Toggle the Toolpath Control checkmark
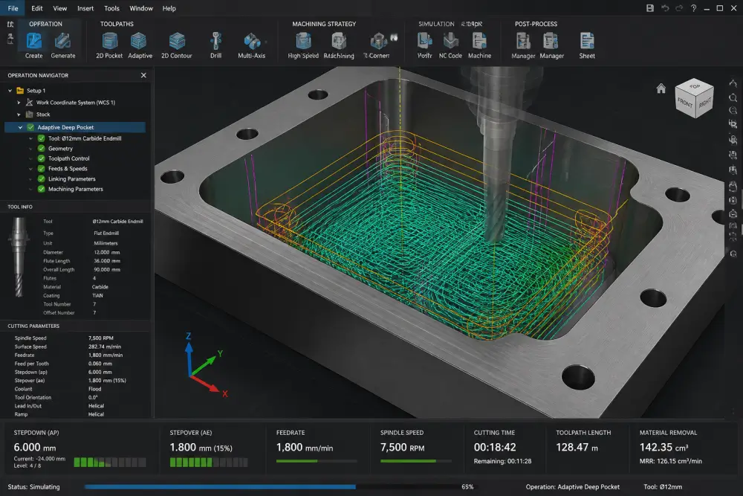Image resolution: width=743 pixels, height=496 pixels. point(41,158)
